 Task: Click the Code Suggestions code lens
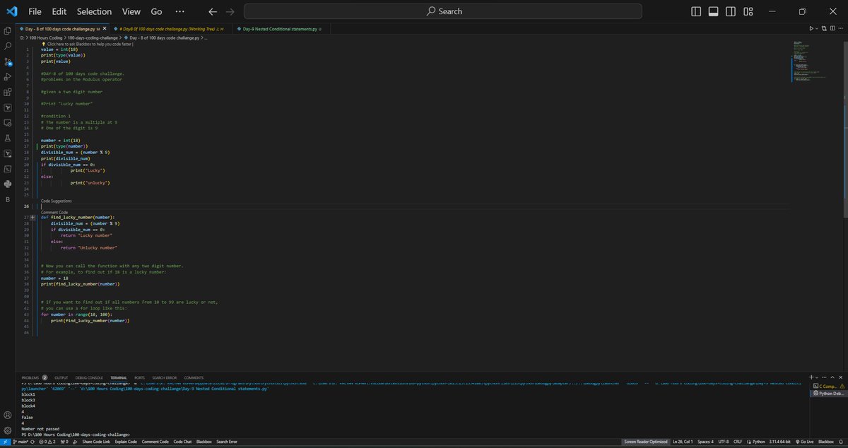click(57, 201)
